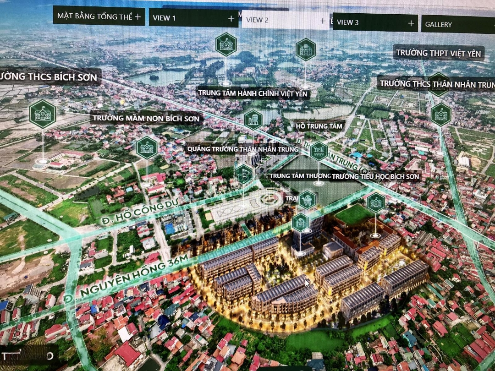Open the lake wave hexagon marker
This screenshot has width=495, height=371.
(319, 151)
